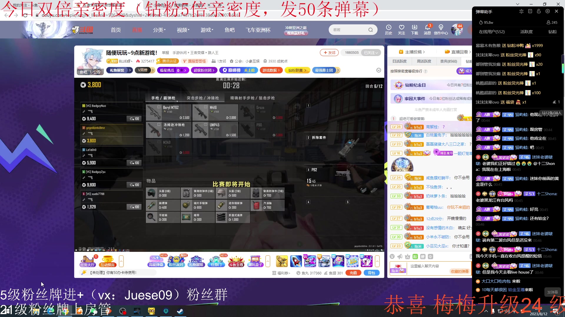Click the orange 充值 recharge button
Viewport: 565px width, 317px height.
353,273
